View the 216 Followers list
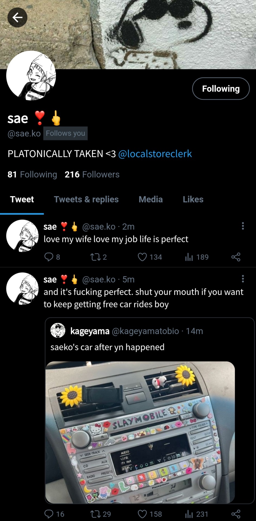 click(x=92, y=174)
